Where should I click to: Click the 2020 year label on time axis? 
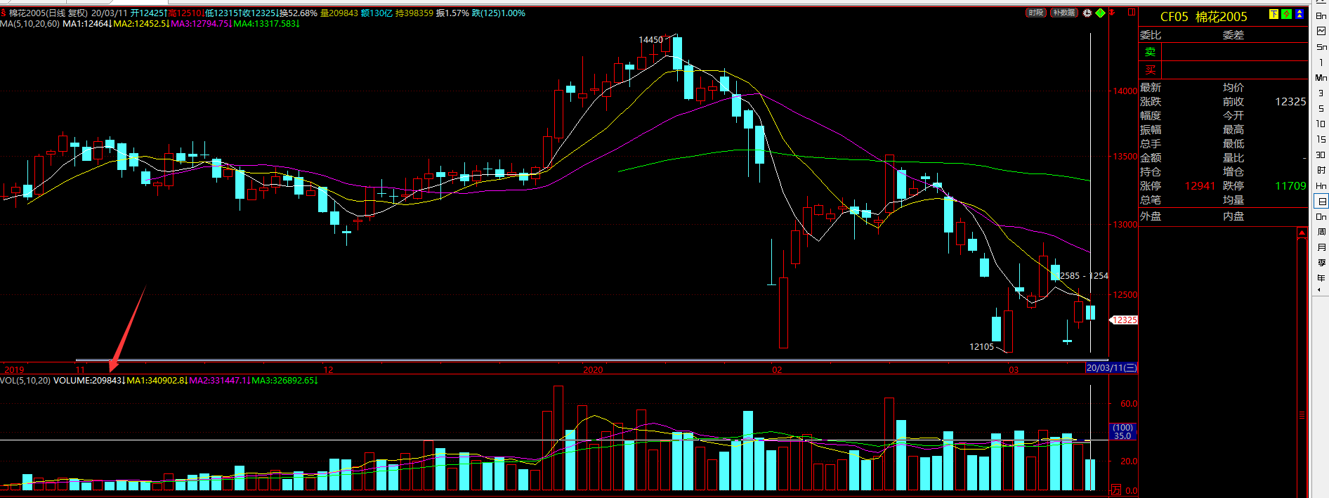click(593, 369)
